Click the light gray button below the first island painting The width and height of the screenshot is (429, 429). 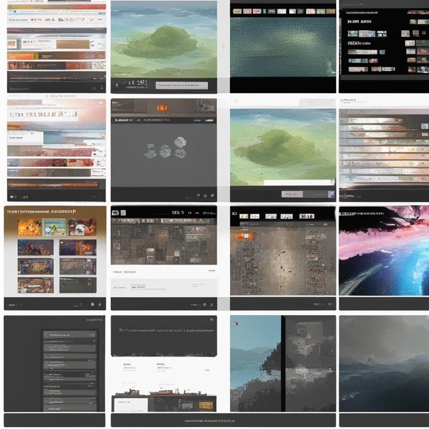coord(182,85)
